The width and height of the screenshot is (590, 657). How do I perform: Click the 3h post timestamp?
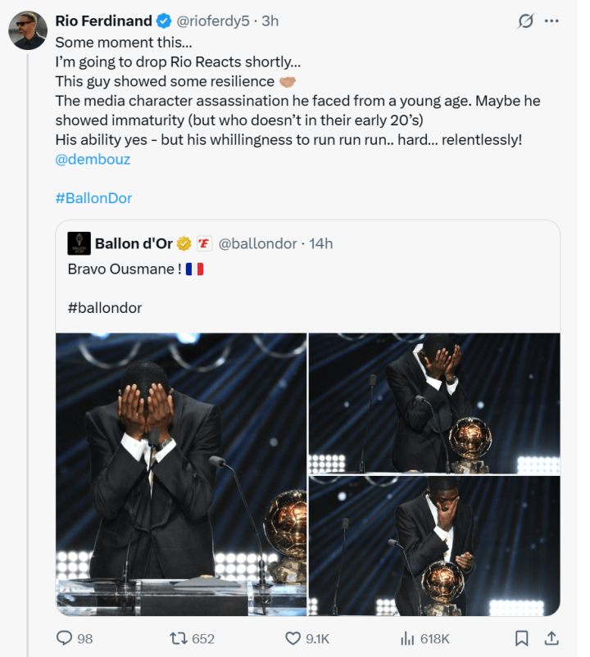pos(270,21)
